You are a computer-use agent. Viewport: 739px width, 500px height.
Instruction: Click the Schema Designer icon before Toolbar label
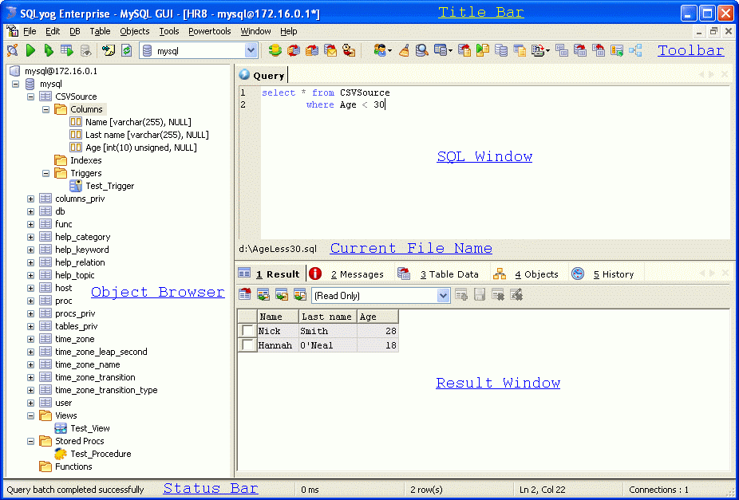point(635,50)
